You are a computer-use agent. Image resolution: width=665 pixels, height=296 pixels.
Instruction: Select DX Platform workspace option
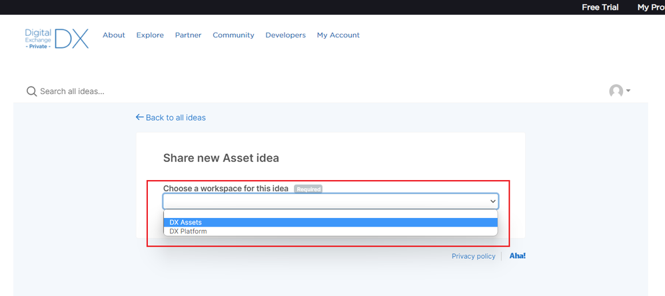click(331, 231)
